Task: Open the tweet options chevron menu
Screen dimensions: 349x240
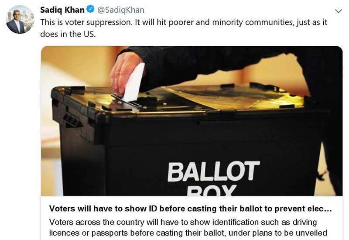Action: click(x=338, y=11)
